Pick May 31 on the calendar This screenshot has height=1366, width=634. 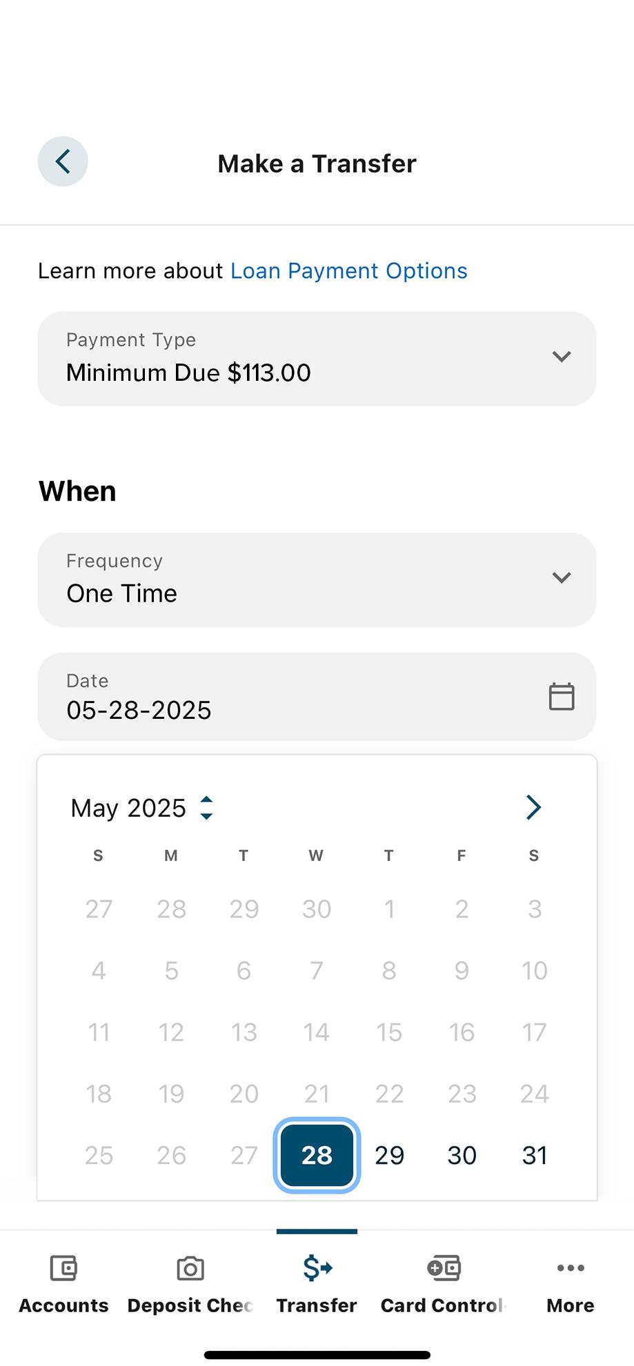[x=535, y=1155]
